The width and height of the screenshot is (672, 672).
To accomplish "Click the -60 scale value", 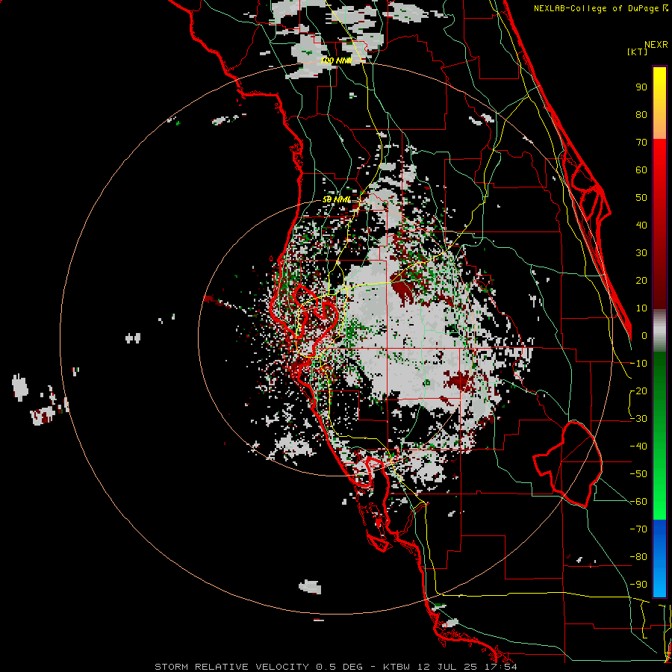I will point(638,502).
